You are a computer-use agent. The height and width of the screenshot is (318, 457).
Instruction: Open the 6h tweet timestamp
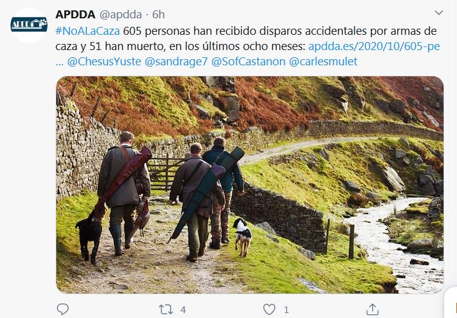[159, 15]
